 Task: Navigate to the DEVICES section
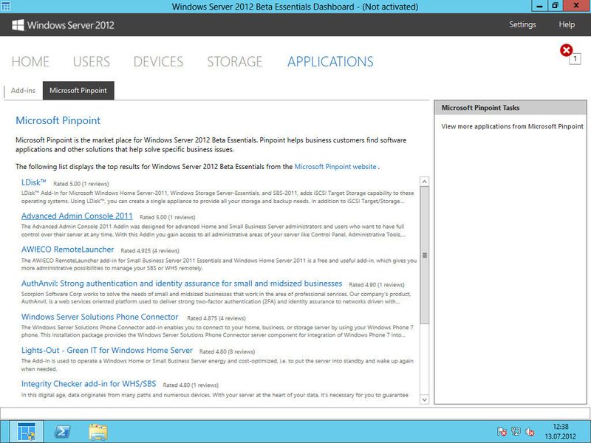click(x=158, y=61)
